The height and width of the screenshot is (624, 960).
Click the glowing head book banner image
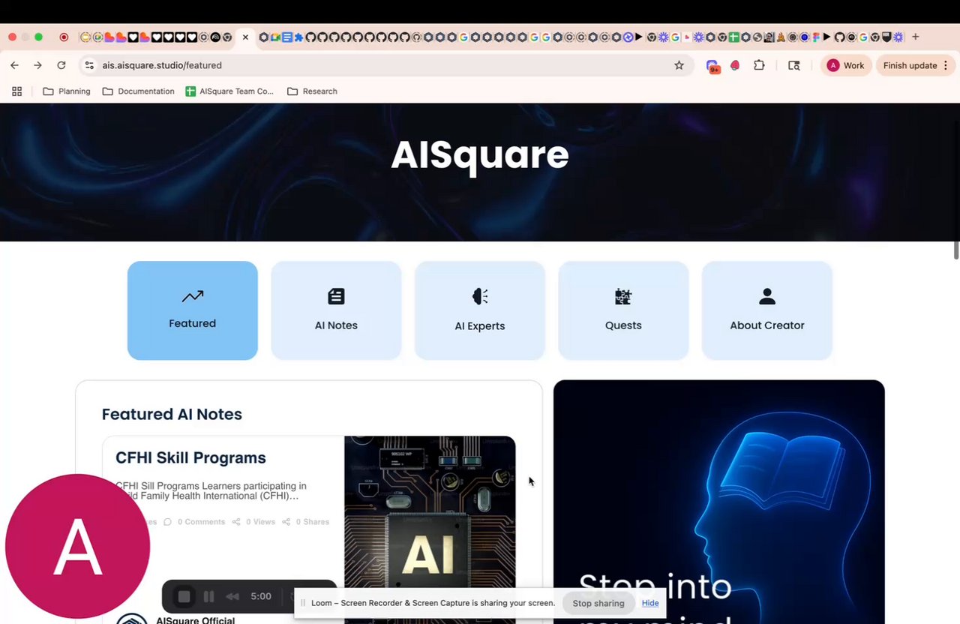tap(719, 502)
